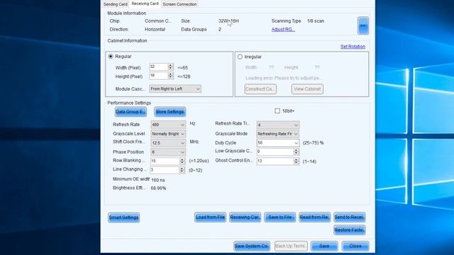Click the blue module information button
Image resolution: width=454 pixels, height=255 pixels.
[x=363, y=25]
